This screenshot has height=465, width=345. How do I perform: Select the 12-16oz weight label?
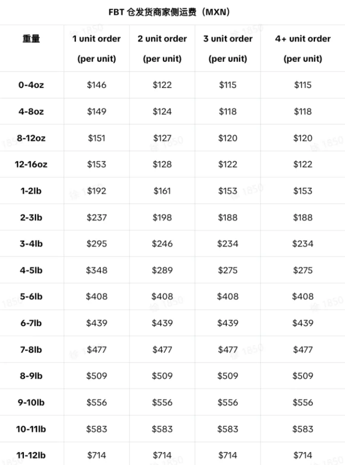point(31,164)
